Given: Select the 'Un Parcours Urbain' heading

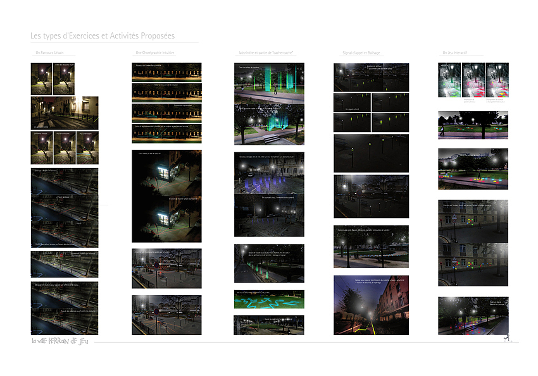Looking at the screenshot, I should pos(50,52).
